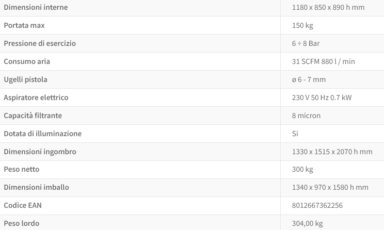Click the Consumo aria label
The image size is (384, 230).
click(27, 61)
